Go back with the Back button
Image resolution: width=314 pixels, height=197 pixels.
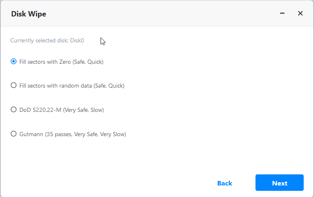[x=225, y=183]
